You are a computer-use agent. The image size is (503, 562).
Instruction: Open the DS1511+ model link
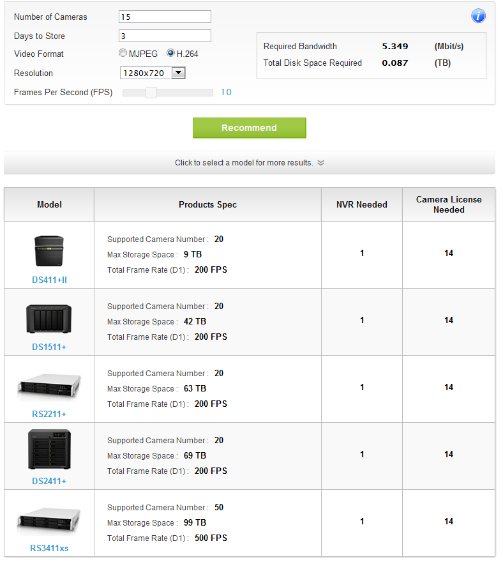coord(49,347)
